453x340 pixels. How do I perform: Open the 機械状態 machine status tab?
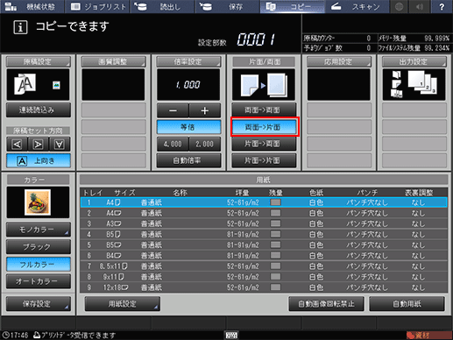pyautogui.click(x=32, y=6)
